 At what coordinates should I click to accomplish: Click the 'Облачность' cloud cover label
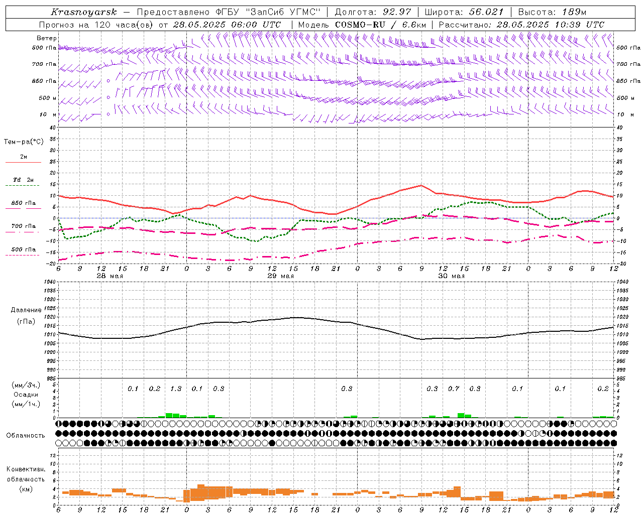[x=26, y=436]
